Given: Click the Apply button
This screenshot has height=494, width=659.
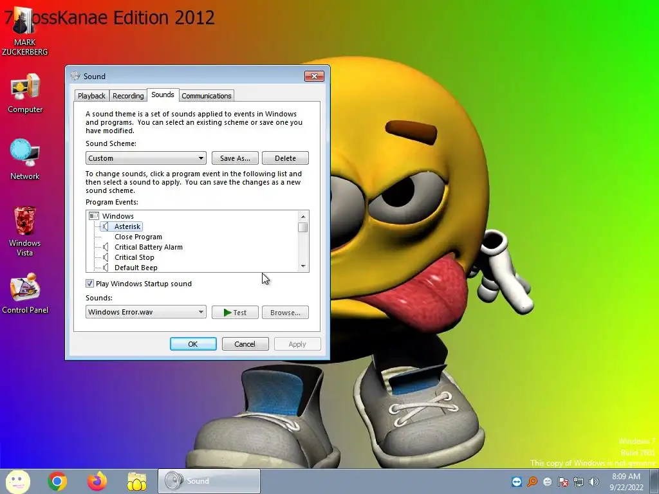Looking at the screenshot, I should [x=297, y=343].
